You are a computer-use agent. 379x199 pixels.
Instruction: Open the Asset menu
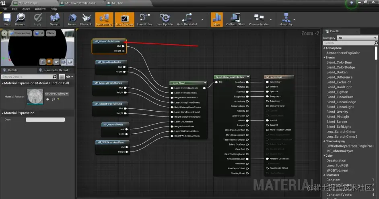click(x=26, y=9)
